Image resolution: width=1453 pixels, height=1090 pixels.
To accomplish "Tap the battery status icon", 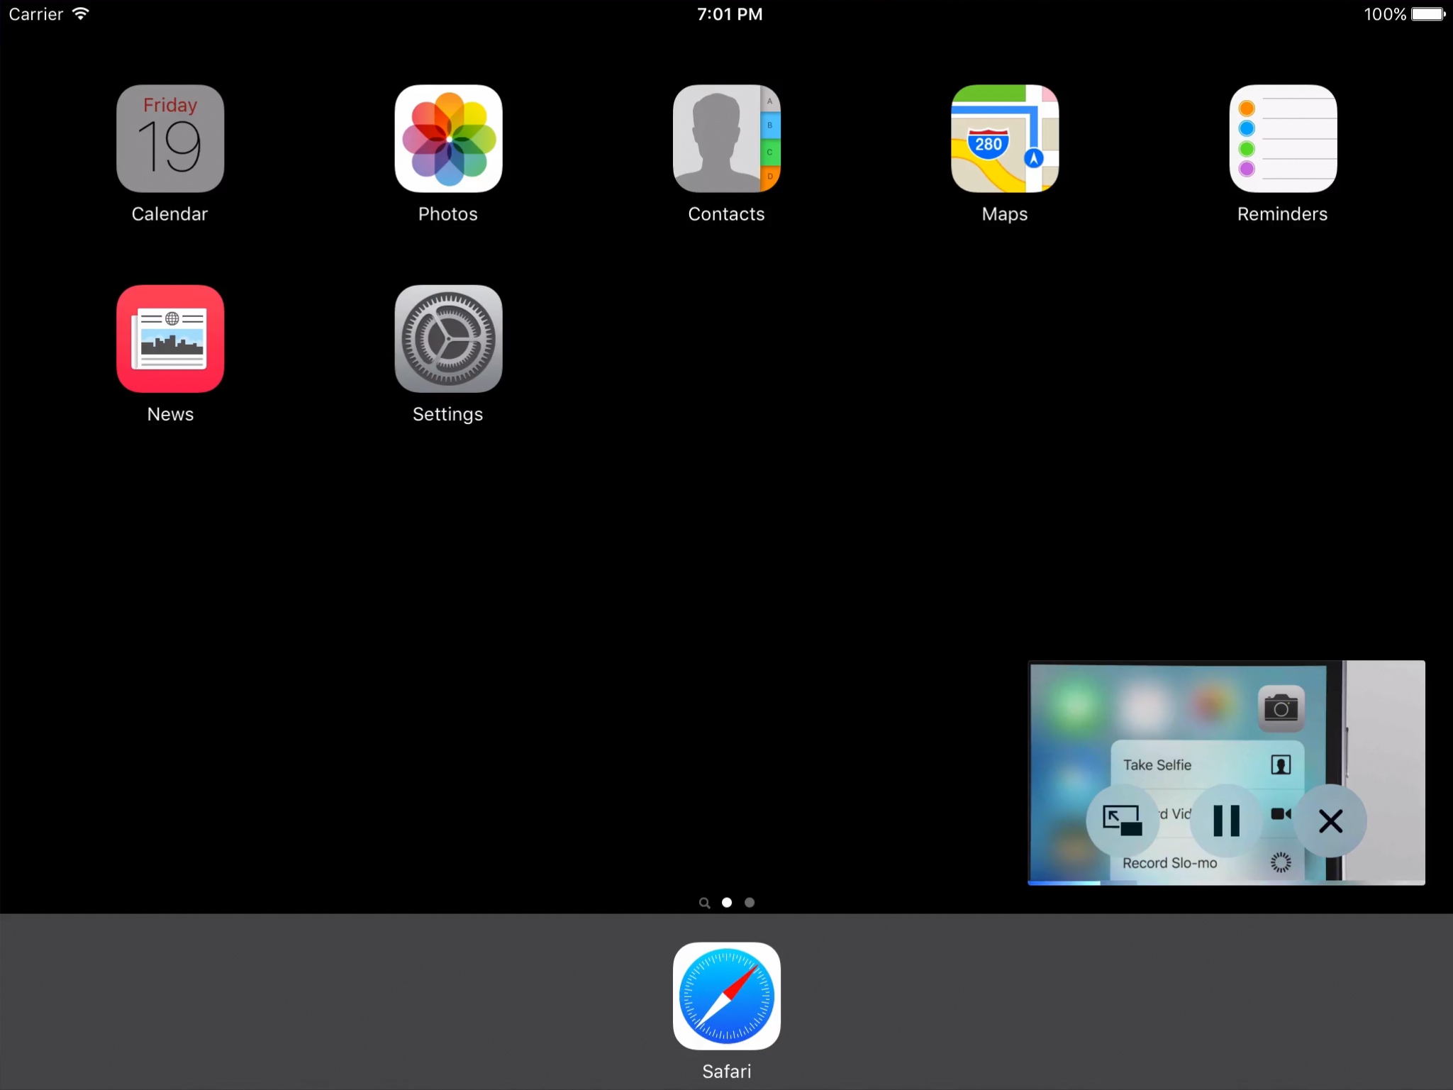I will click(1428, 14).
